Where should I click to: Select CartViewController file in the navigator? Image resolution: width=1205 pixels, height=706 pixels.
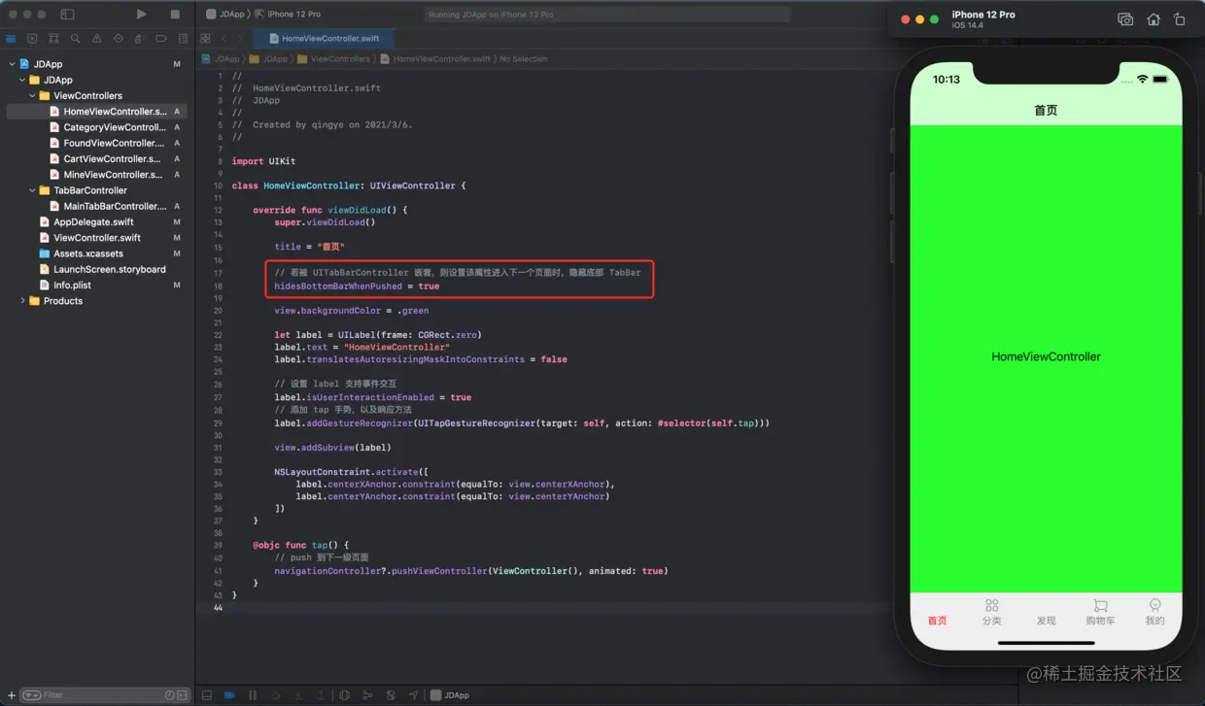pyautogui.click(x=97, y=158)
